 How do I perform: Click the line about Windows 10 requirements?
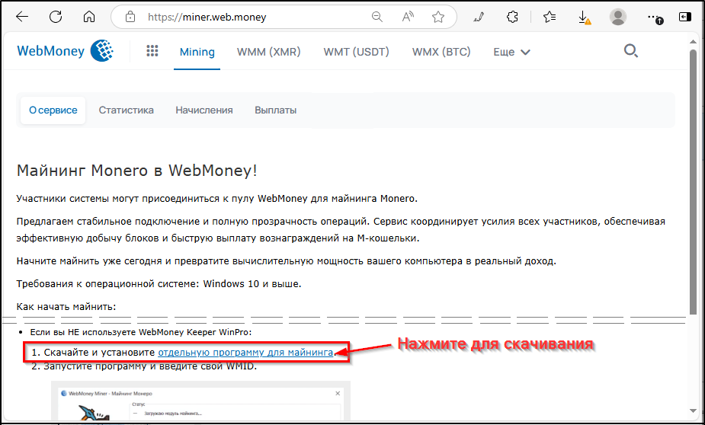159,284
